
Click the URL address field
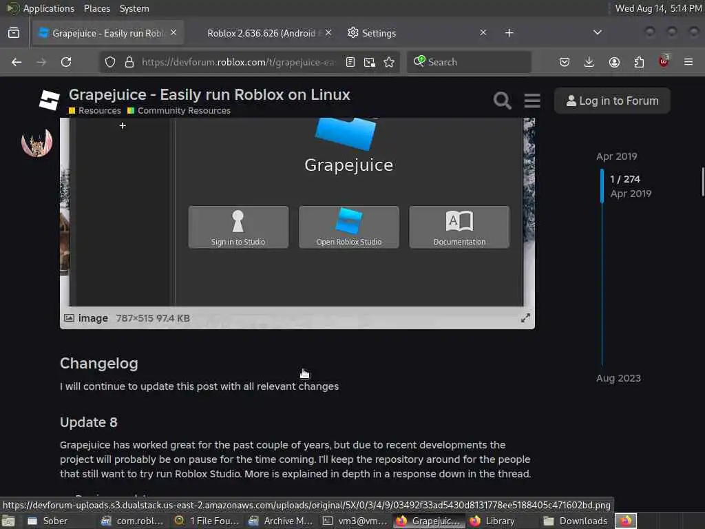tap(238, 62)
